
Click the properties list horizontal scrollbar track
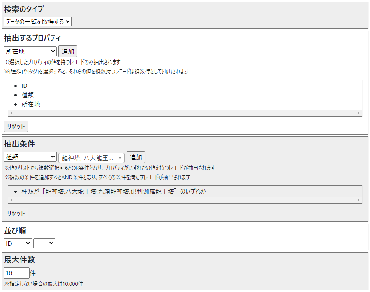tap(185, 113)
